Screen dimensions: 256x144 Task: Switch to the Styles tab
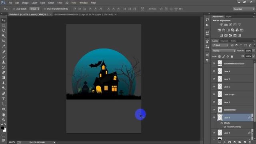[228, 17]
